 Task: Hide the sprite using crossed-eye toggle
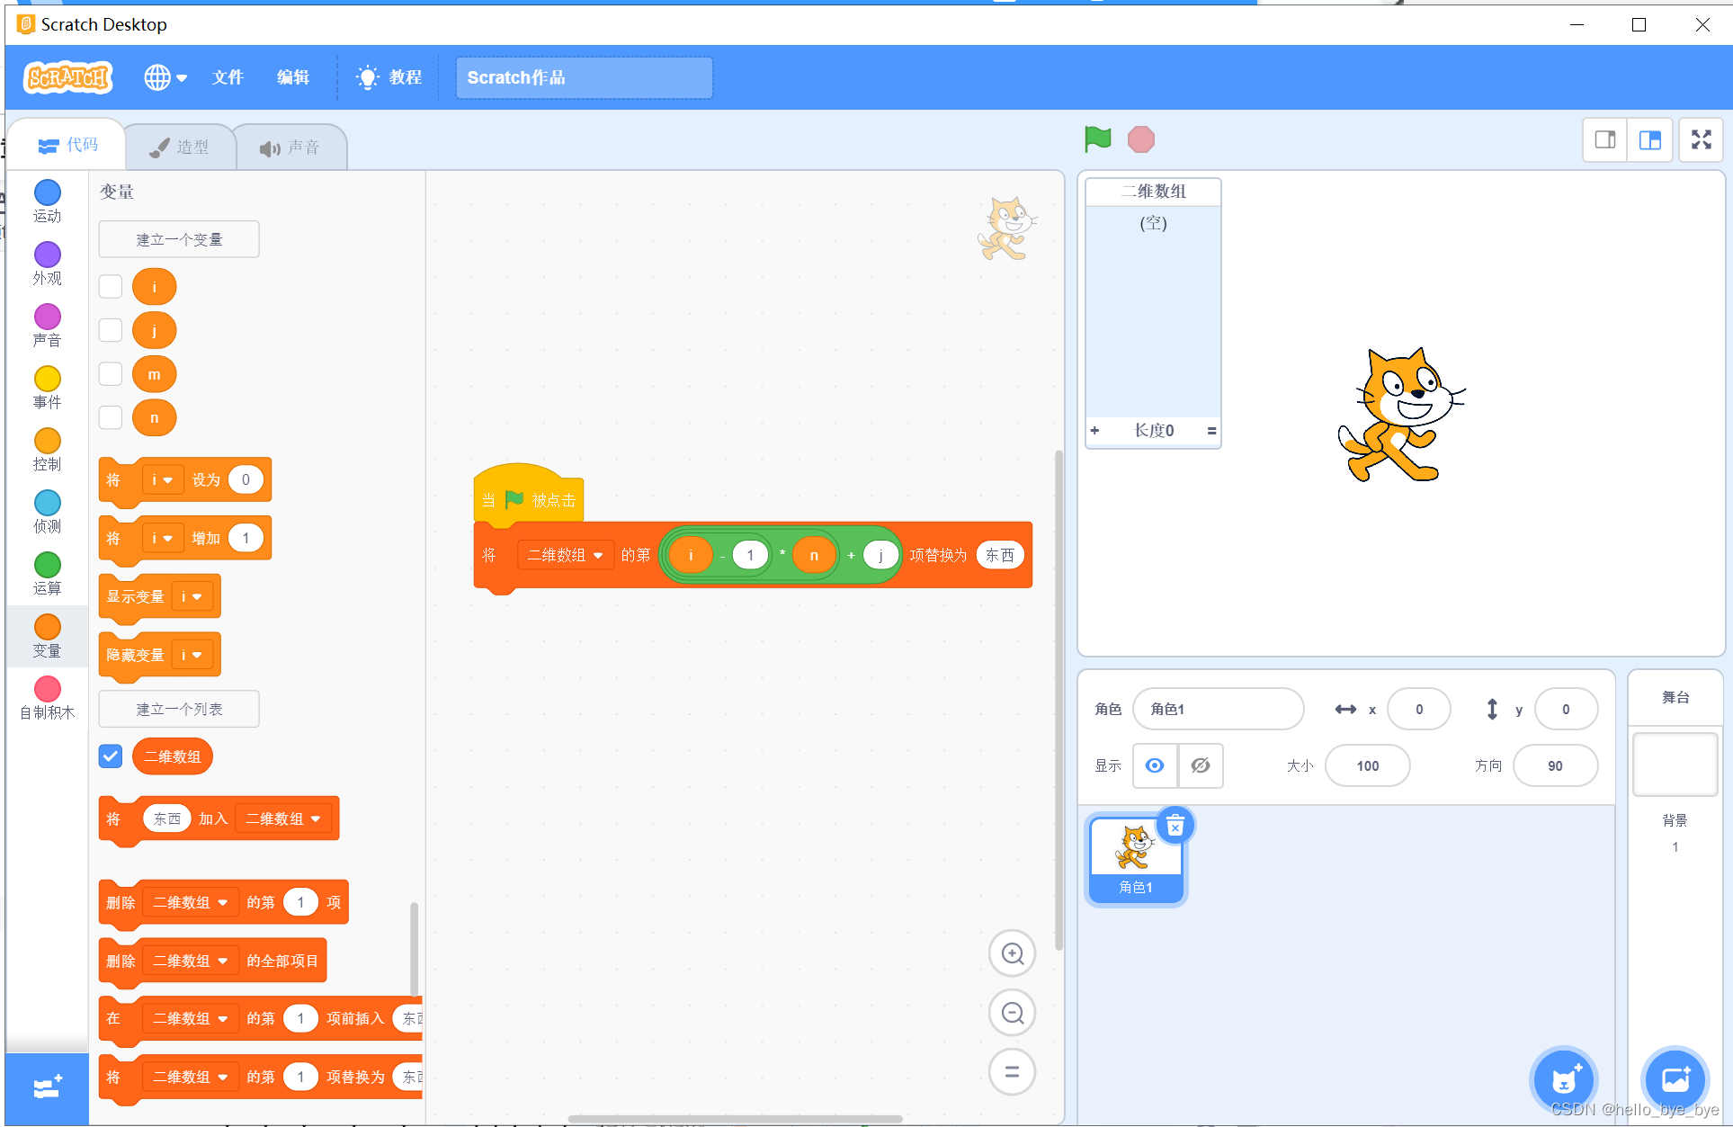(1200, 765)
